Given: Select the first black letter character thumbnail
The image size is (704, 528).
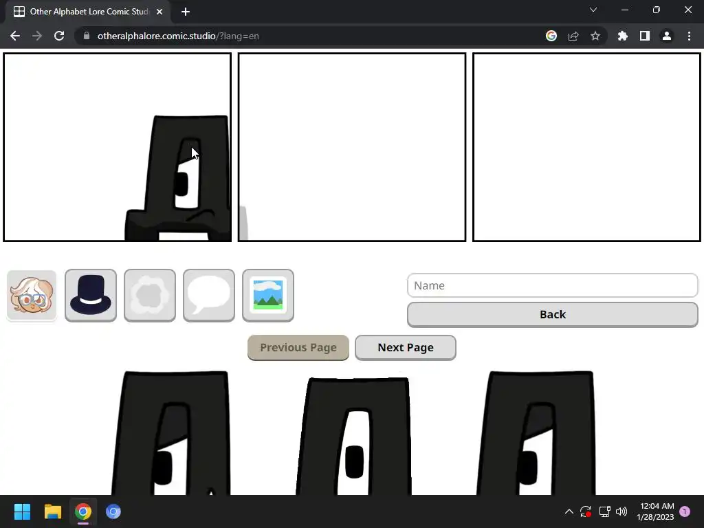Looking at the screenshot, I should [x=171, y=433].
